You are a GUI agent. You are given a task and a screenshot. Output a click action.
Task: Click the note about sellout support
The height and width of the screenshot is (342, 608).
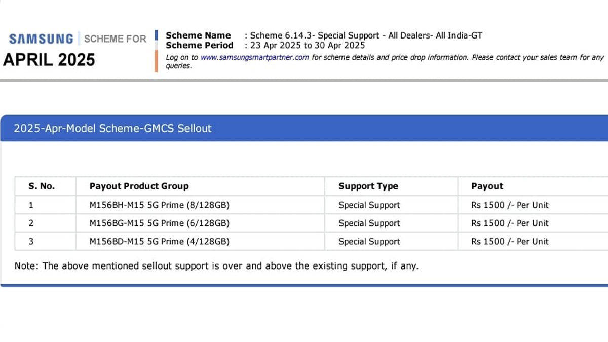(x=216, y=266)
